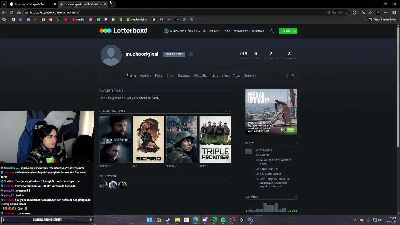This screenshot has height=225, width=400.
Task: Click the first following member avatar
Action: (x=104, y=185)
